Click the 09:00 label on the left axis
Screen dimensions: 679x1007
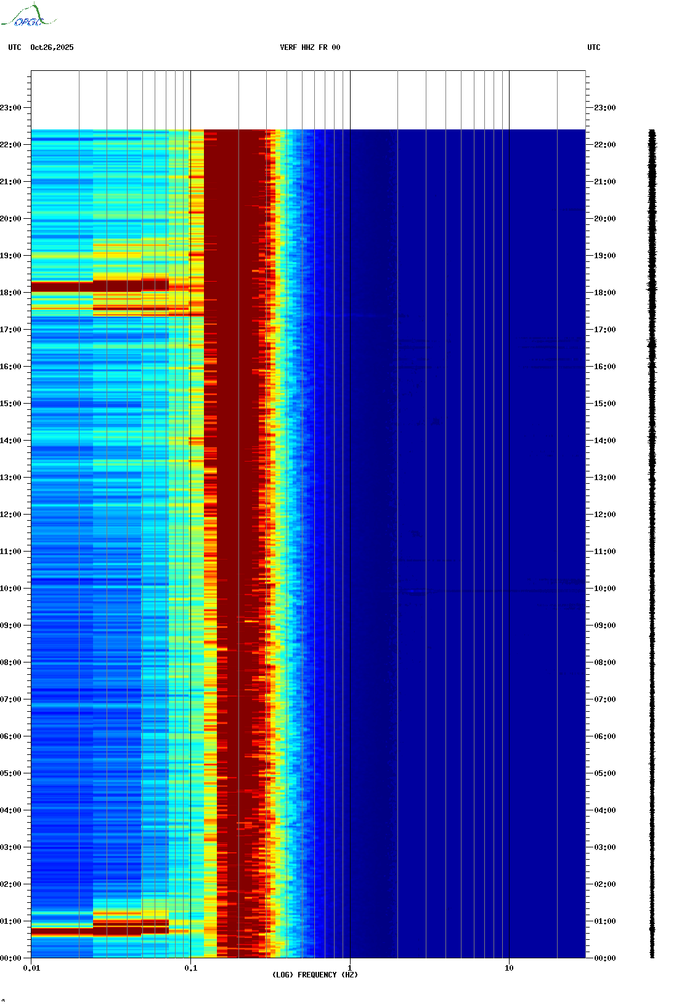[10, 626]
